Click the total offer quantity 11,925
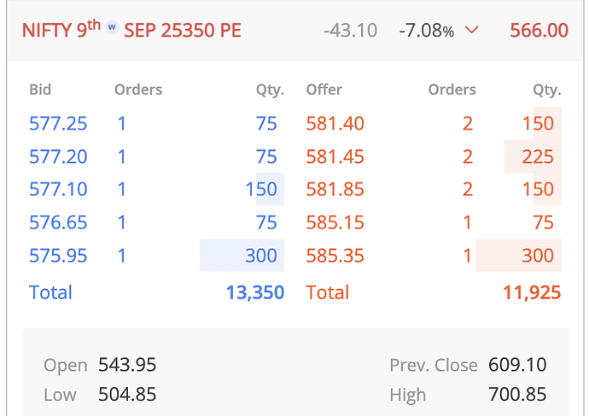The height and width of the screenshot is (416, 589). click(x=532, y=292)
